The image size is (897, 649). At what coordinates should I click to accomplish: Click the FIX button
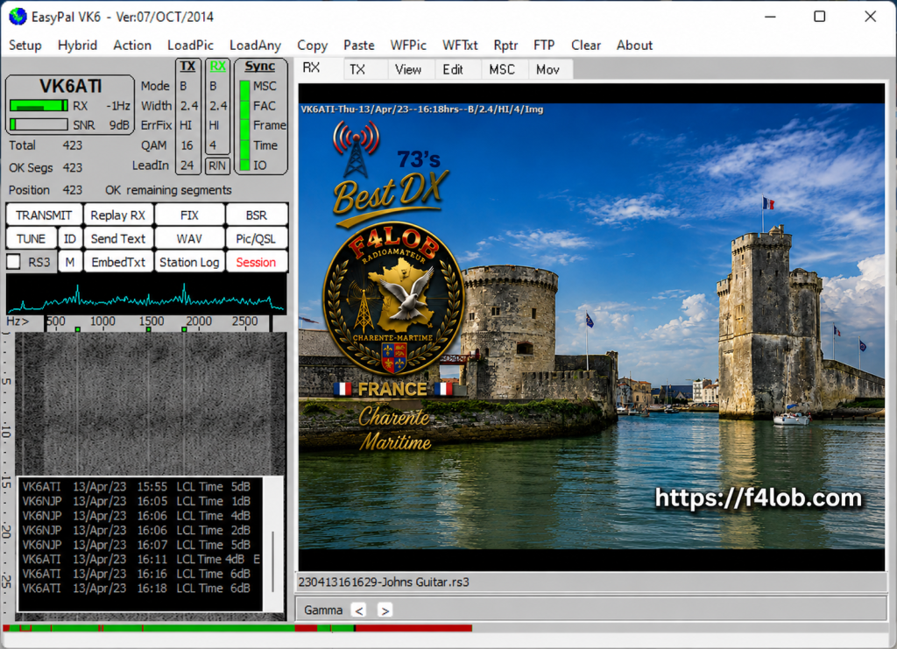189,215
